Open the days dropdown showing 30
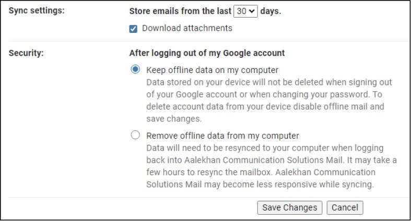The image size is (411, 221). (x=245, y=11)
